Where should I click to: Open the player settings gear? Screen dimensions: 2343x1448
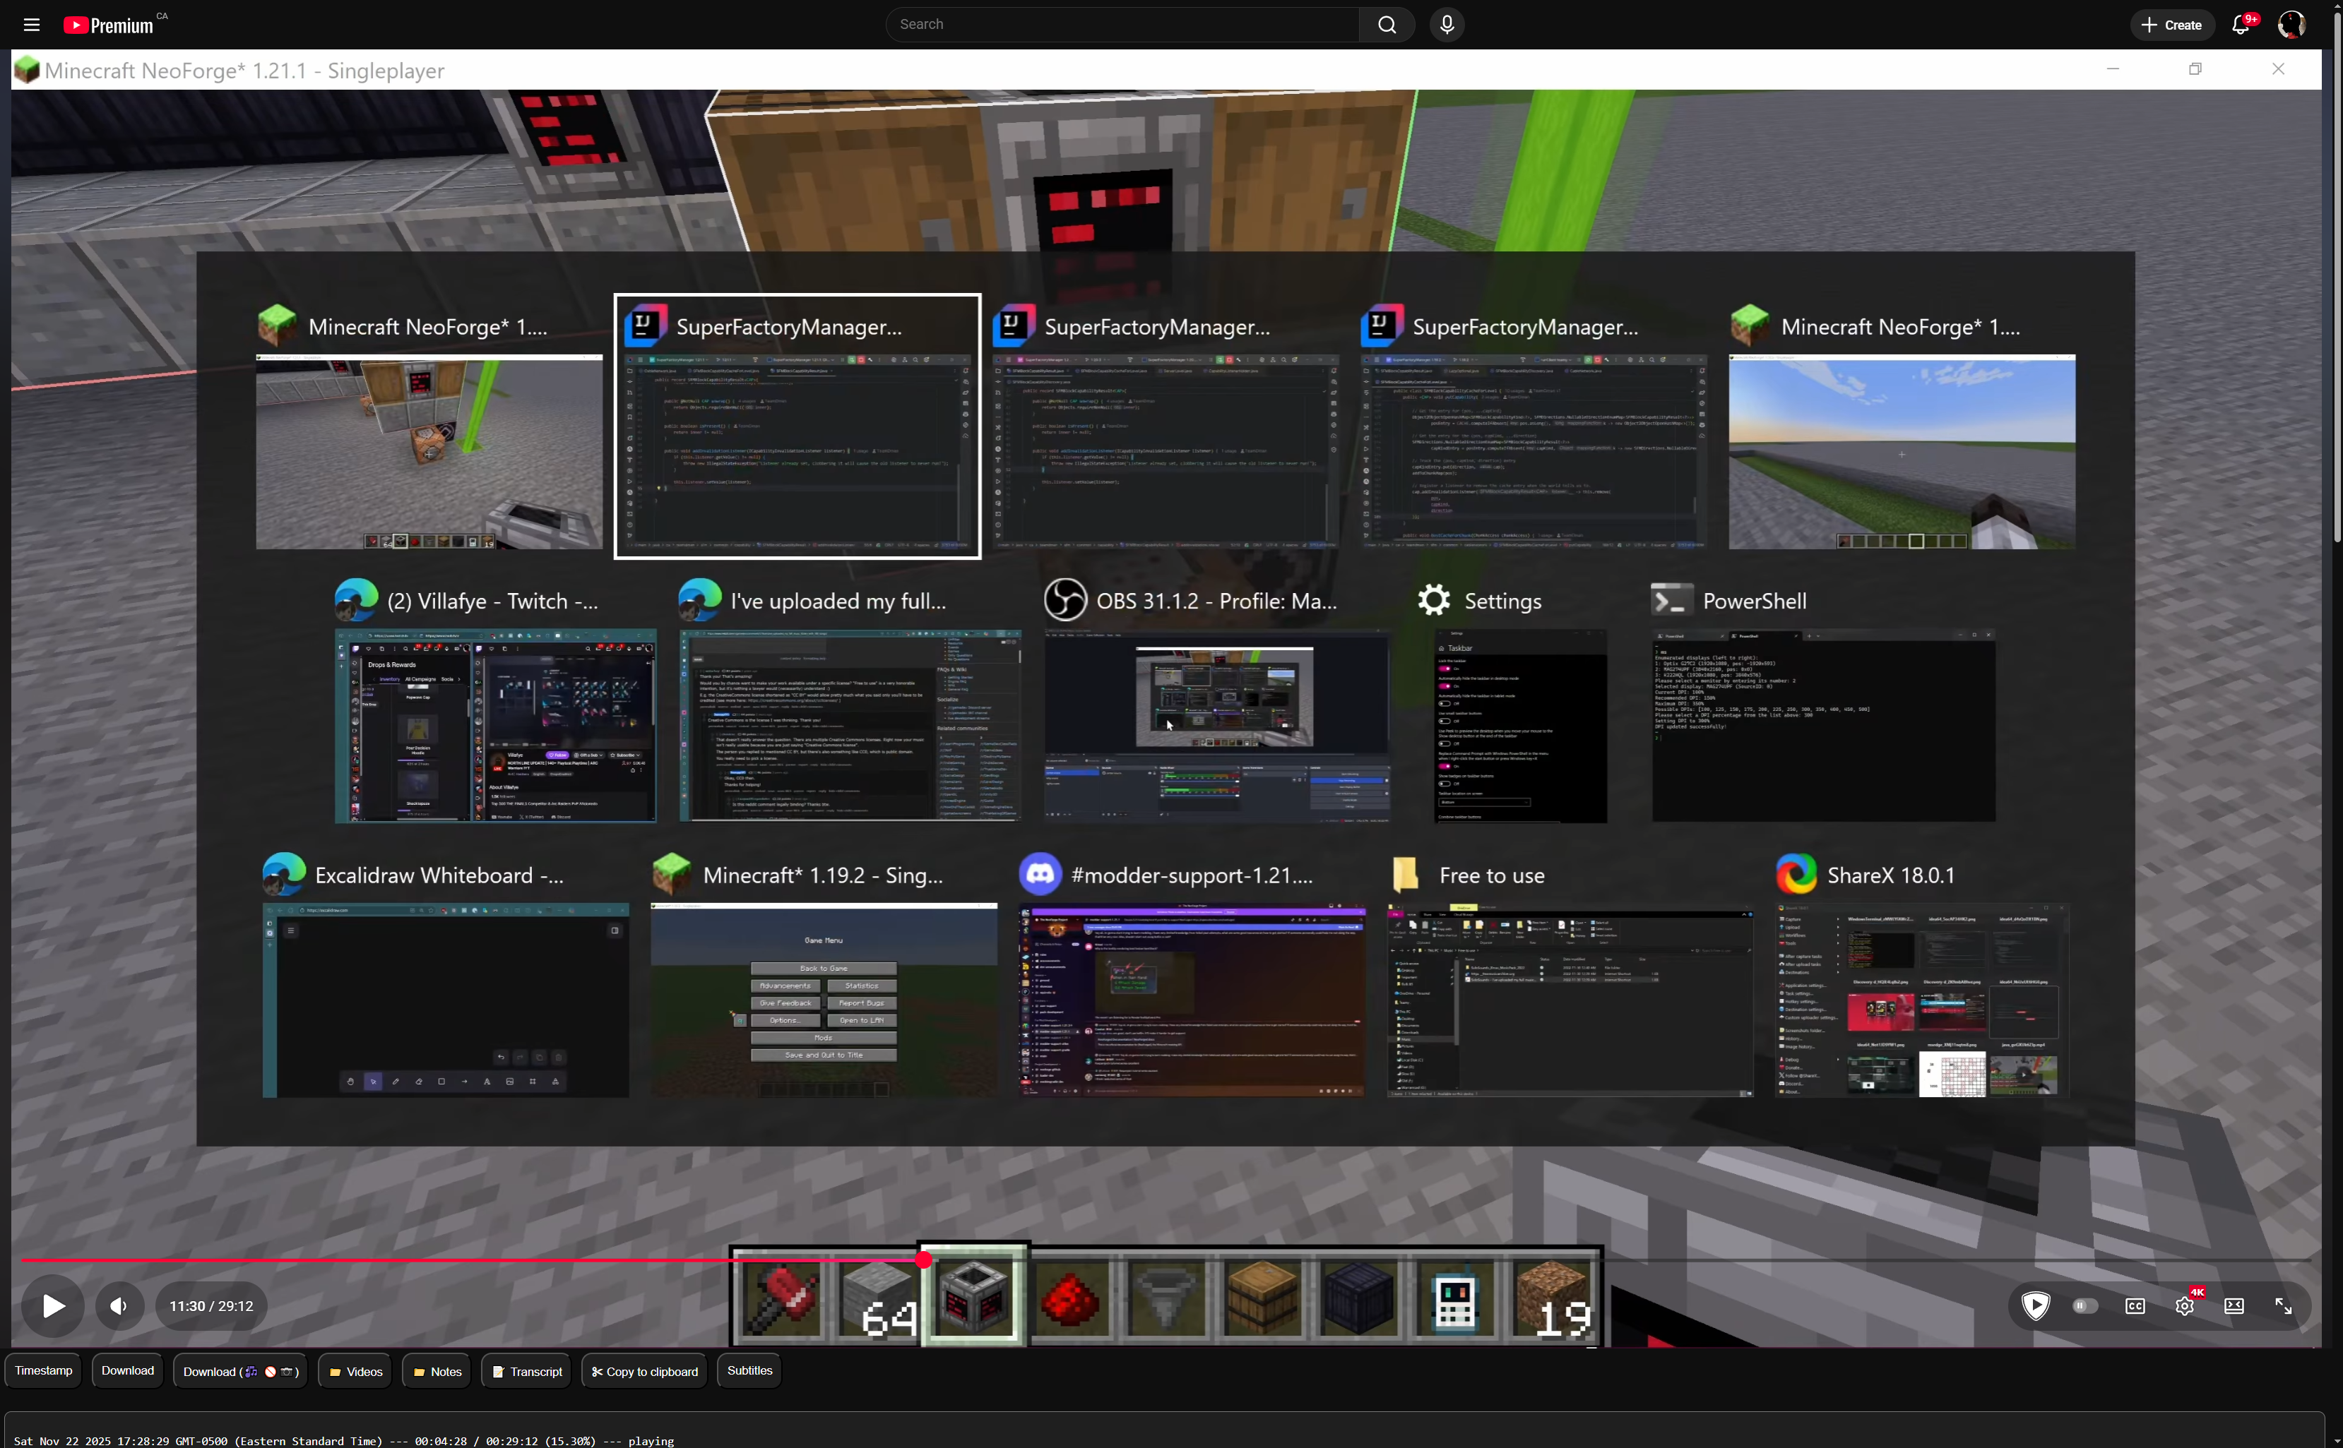point(2184,1305)
